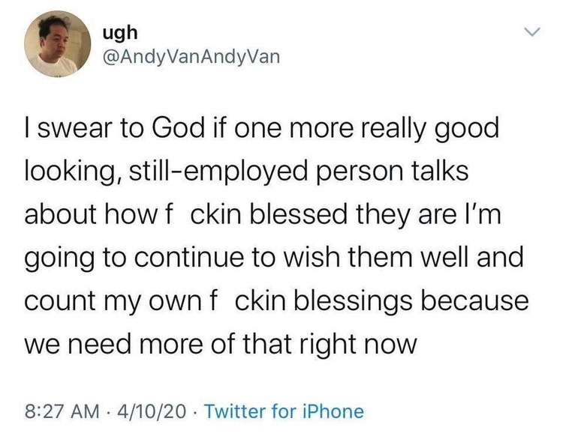Visit the @AndyVanAndyVan handle link
This screenshot has width=563, height=439.
[191, 56]
